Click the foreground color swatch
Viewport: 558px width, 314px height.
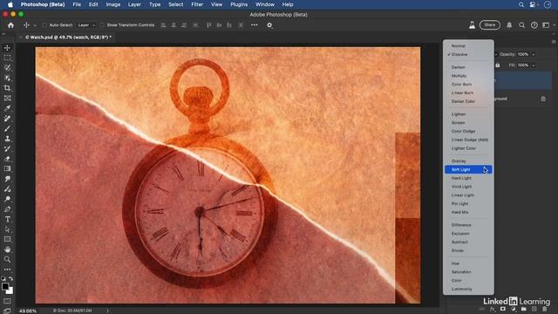click(x=5, y=287)
